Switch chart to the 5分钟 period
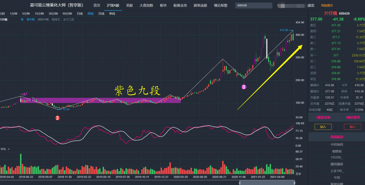The height and width of the screenshot is (185, 365). [x=26, y=14]
